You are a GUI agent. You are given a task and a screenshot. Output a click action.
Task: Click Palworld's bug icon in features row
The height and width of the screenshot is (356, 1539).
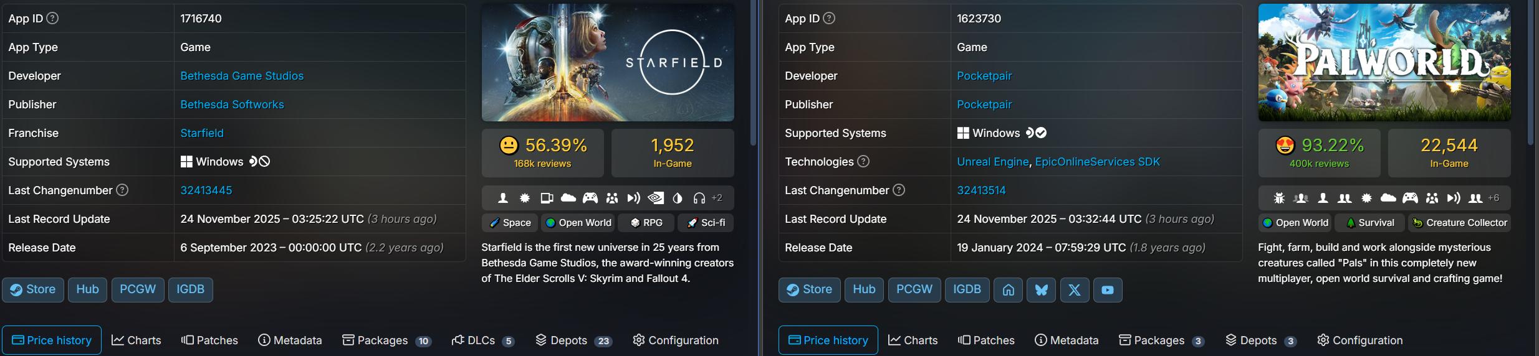click(1279, 198)
